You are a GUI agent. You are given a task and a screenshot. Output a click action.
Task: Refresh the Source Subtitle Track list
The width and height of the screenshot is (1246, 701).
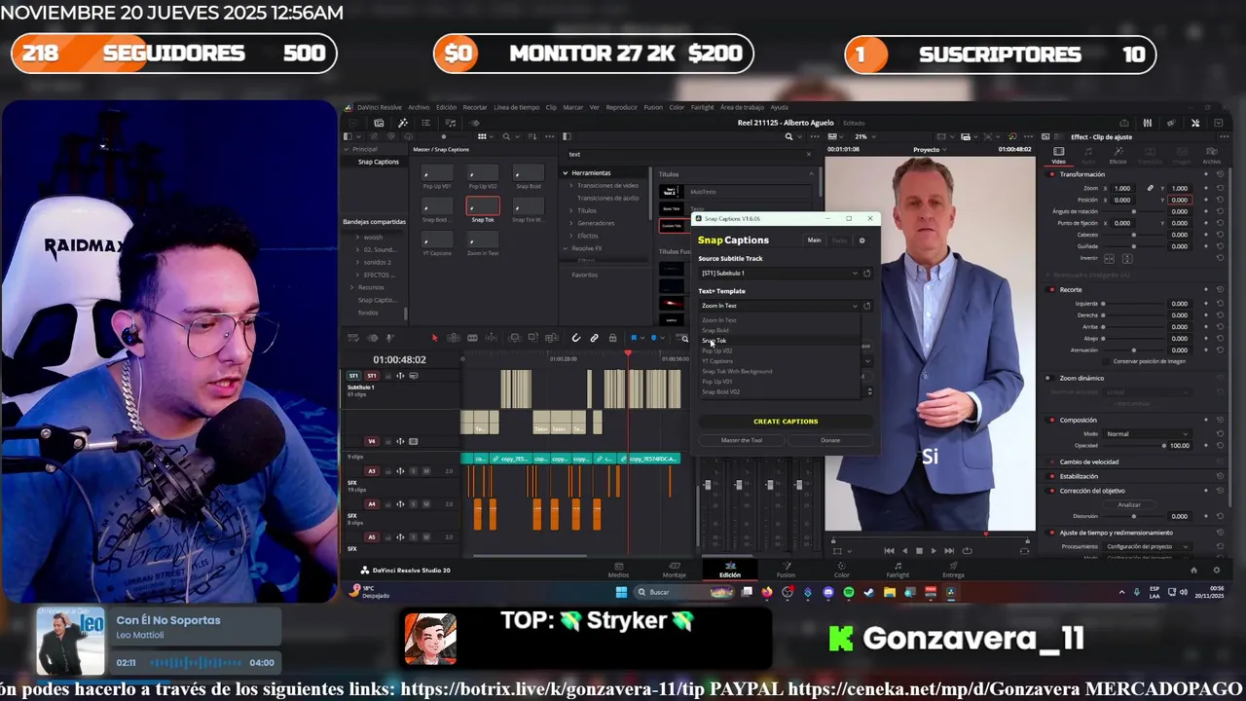click(866, 274)
